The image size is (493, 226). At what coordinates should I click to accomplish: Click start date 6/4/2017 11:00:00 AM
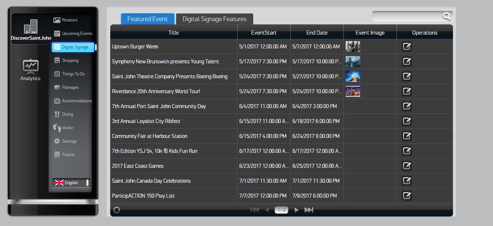tap(263, 106)
